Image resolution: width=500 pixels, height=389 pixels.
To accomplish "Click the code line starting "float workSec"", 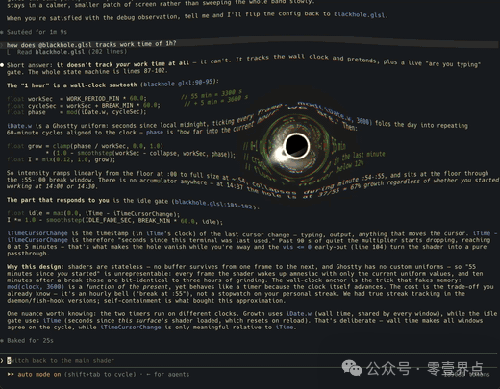I will pyautogui.click(x=77, y=99).
